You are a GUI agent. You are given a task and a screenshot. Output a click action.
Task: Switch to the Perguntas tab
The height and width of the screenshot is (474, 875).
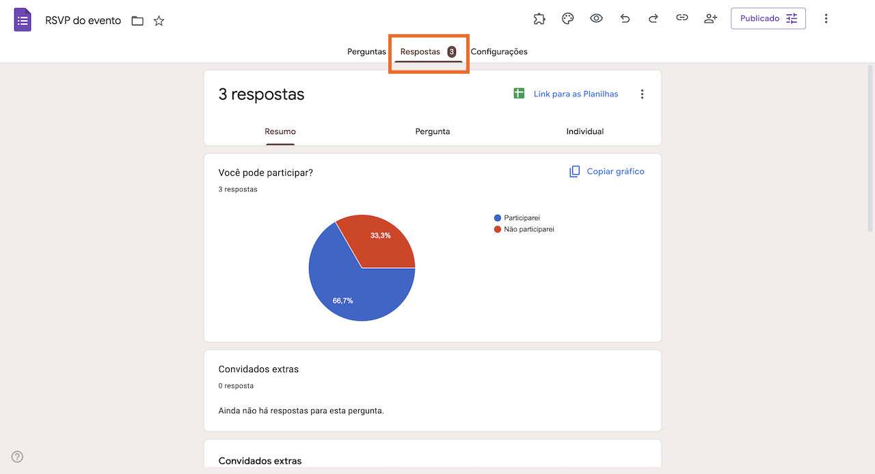[366, 51]
